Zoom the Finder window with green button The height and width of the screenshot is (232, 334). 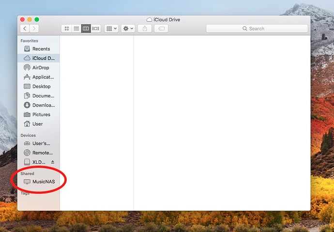pyautogui.click(x=37, y=19)
